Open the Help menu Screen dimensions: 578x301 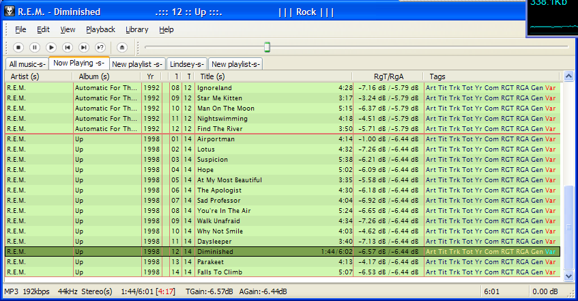pos(167,29)
